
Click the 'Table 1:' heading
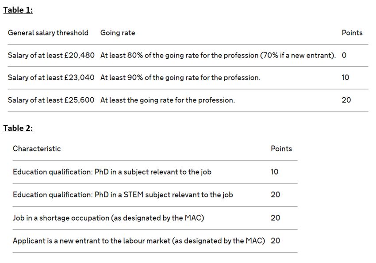click(18, 10)
